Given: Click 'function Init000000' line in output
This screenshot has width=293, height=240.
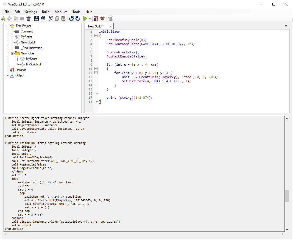Looking at the screenshot, I should [x=45, y=143].
